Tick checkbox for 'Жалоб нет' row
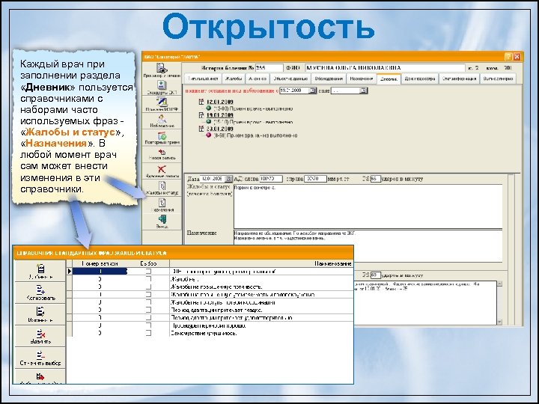The image size is (539, 404). (148, 279)
